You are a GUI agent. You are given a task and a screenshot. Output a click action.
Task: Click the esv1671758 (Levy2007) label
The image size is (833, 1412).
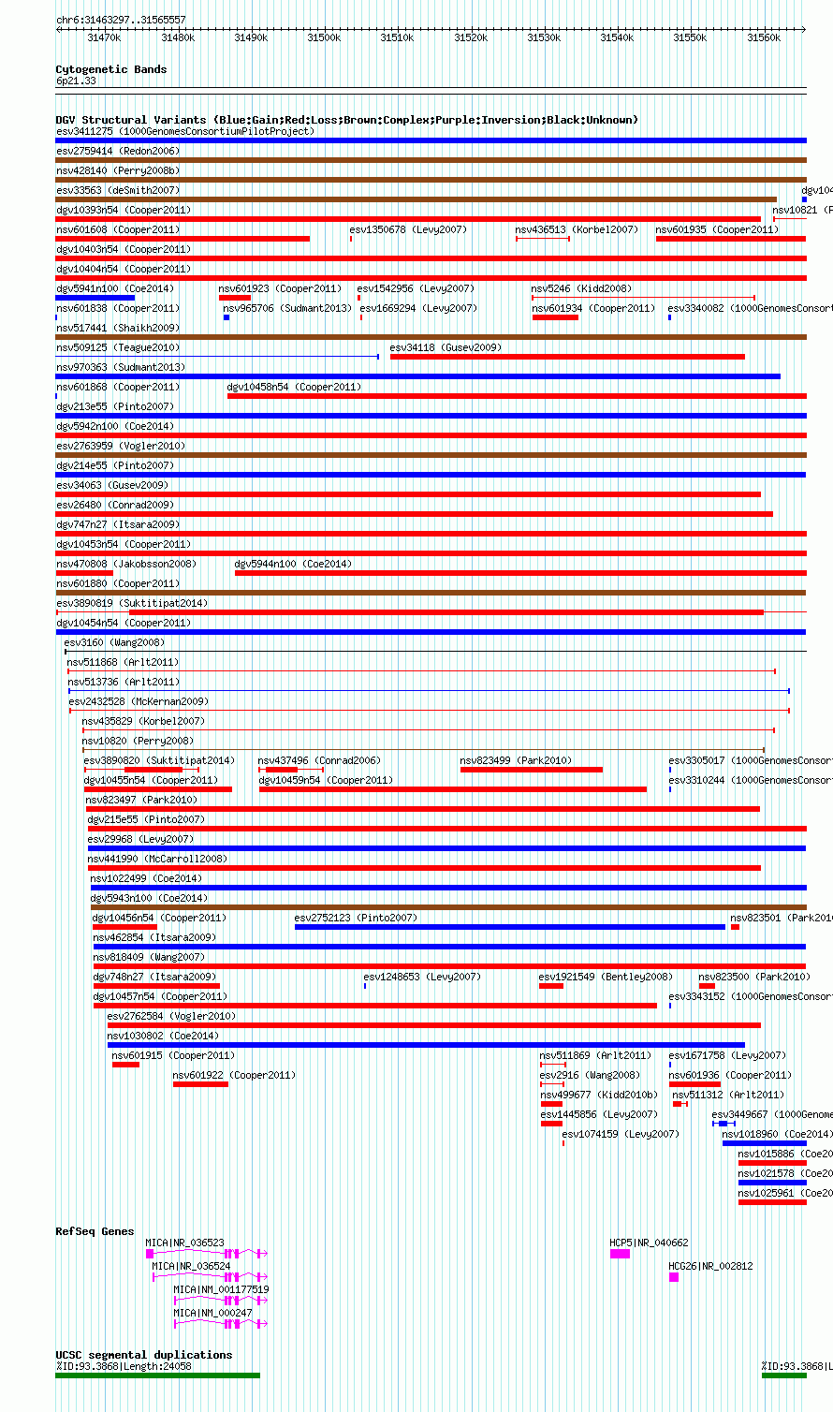click(x=727, y=1056)
